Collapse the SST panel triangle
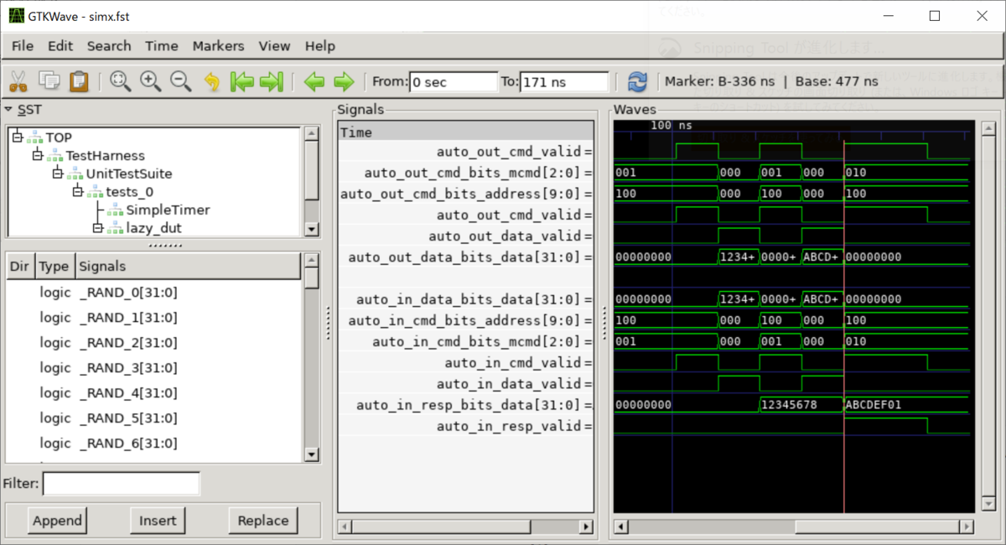 (x=8, y=109)
